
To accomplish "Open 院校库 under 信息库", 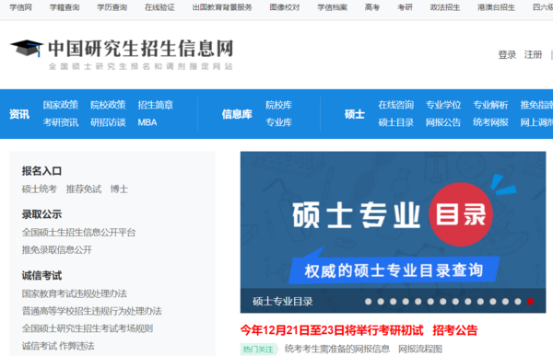I will click(278, 105).
